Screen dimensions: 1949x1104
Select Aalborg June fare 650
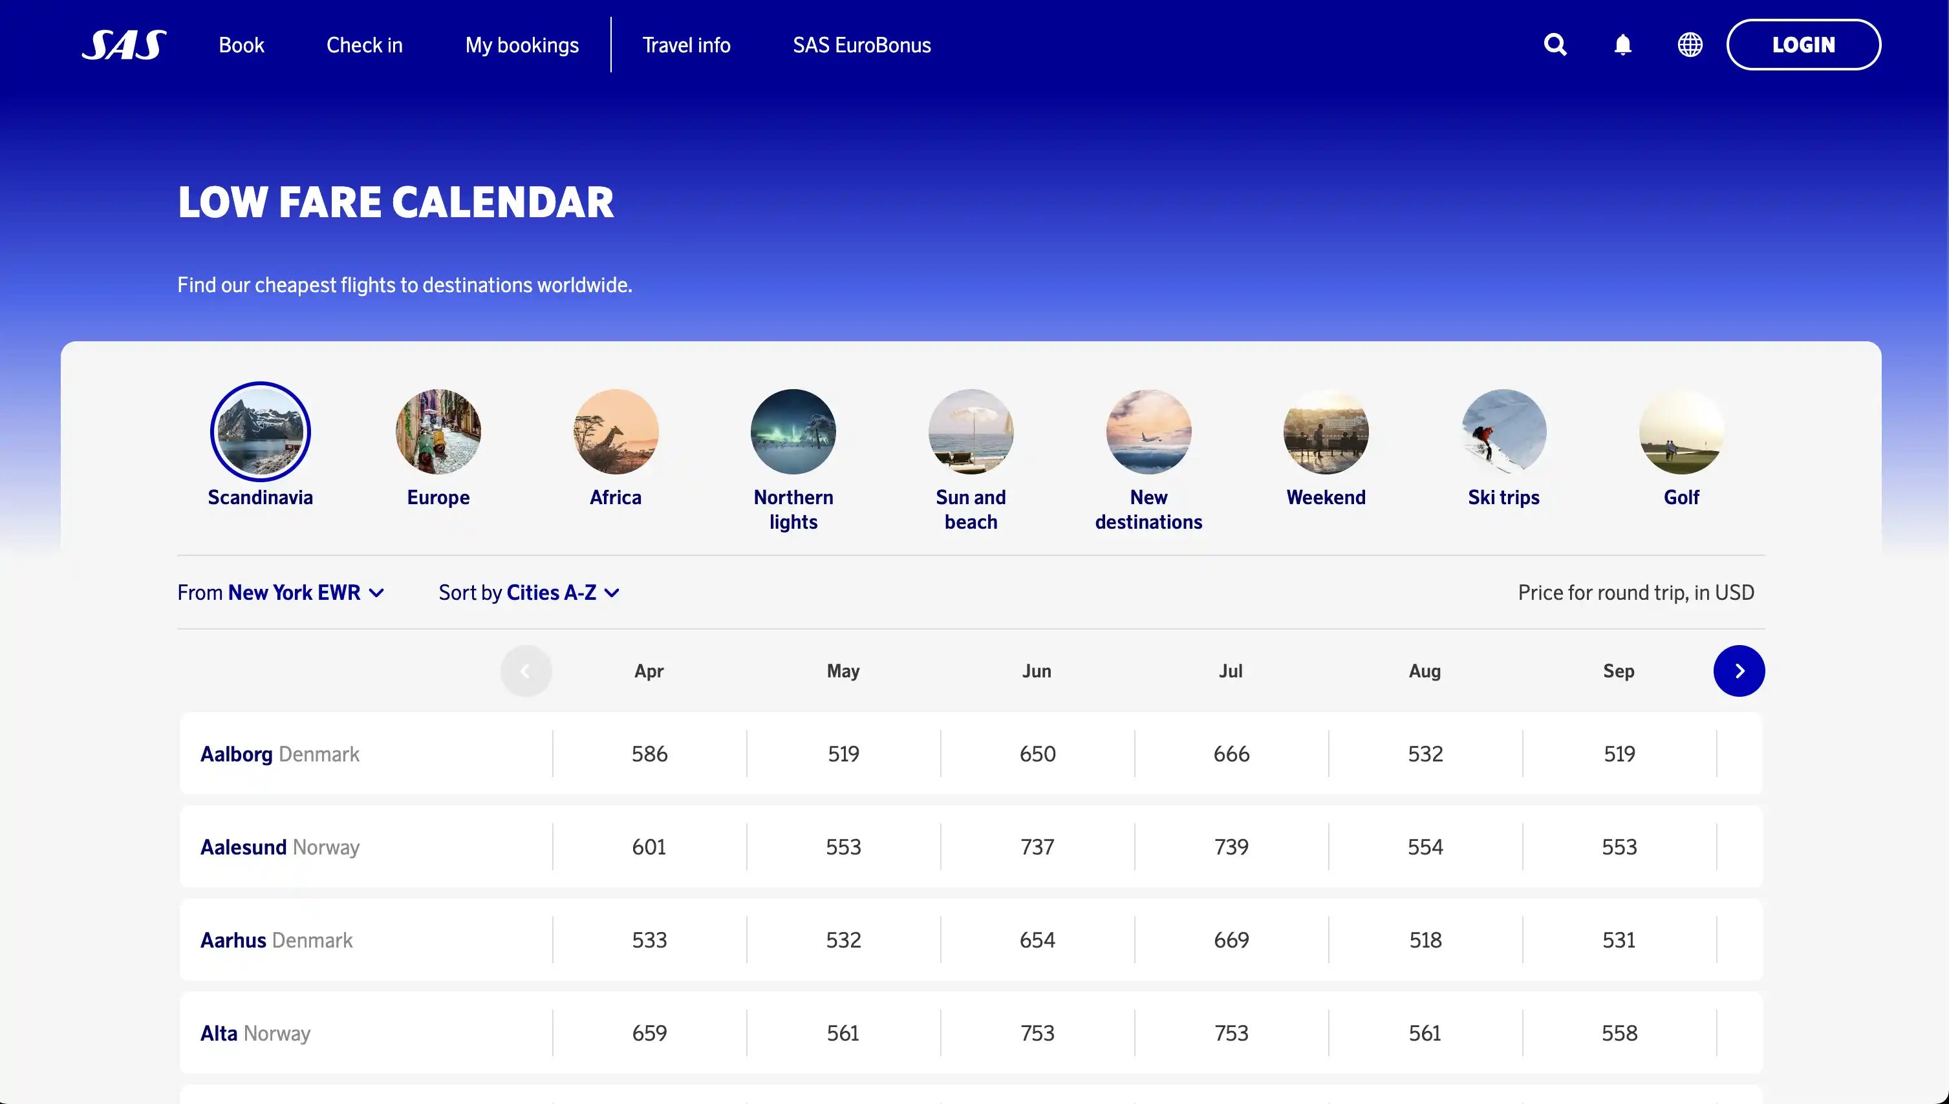[x=1037, y=754]
